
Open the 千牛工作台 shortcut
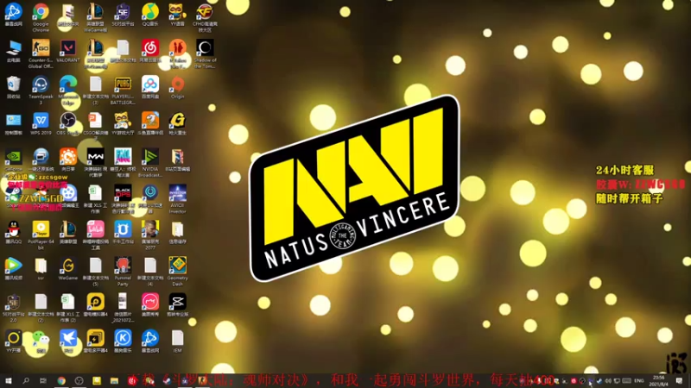pos(123,232)
